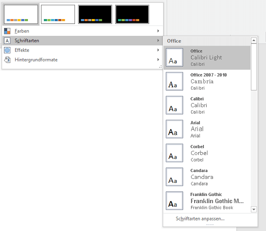Expand the Hintergrundformate submenu arrow
Image resolution: width=266 pixels, height=231 pixels.
(158, 59)
